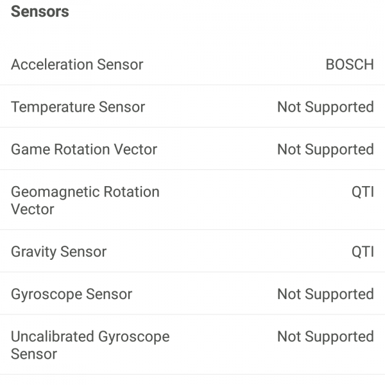Viewport: 385px width, 385px height.
Task: Click QTI value for Geomagnetic Rotation Vector
Action: (x=363, y=192)
